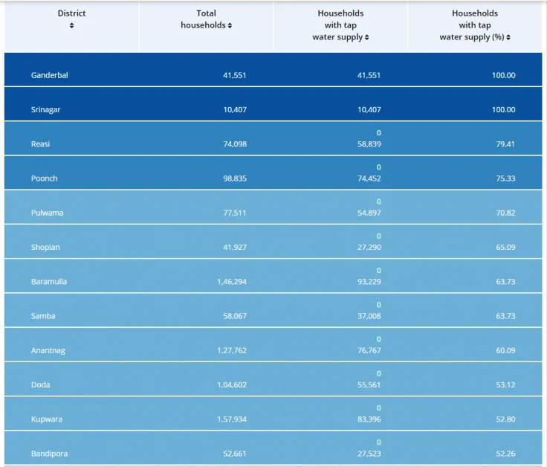The width and height of the screenshot is (547, 467).
Task: Sort table by District column arrow
Action: 71,26
